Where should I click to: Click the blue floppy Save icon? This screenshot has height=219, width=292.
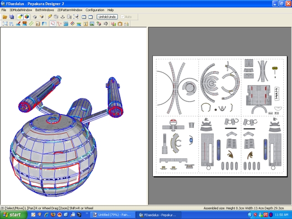point(11,17)
